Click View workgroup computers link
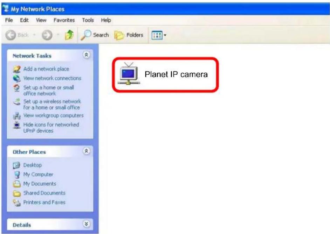Screen dimensions: 330x234 coord(54,115)
